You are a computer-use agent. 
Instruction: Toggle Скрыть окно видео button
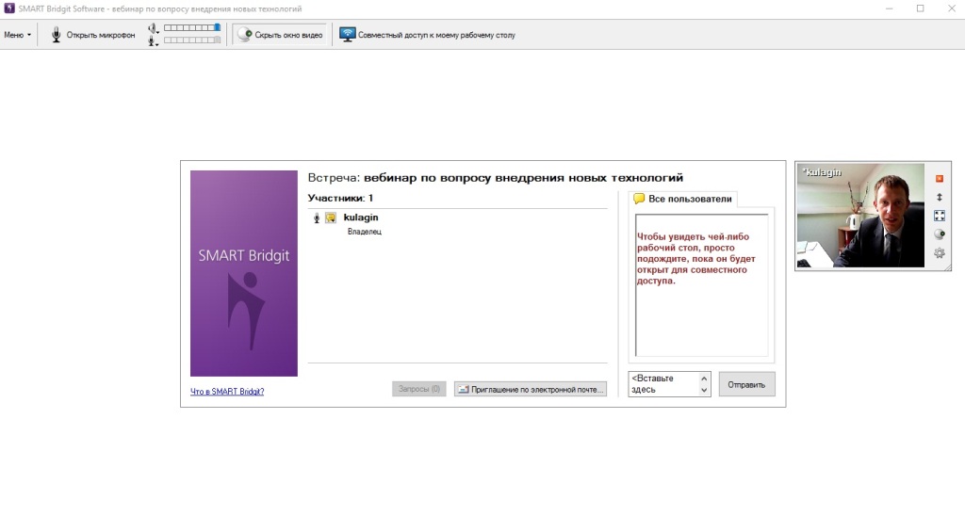[x=281, y=35]
